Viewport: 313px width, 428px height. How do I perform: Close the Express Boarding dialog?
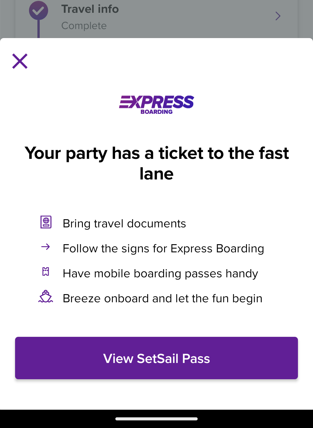coord(20,61)
